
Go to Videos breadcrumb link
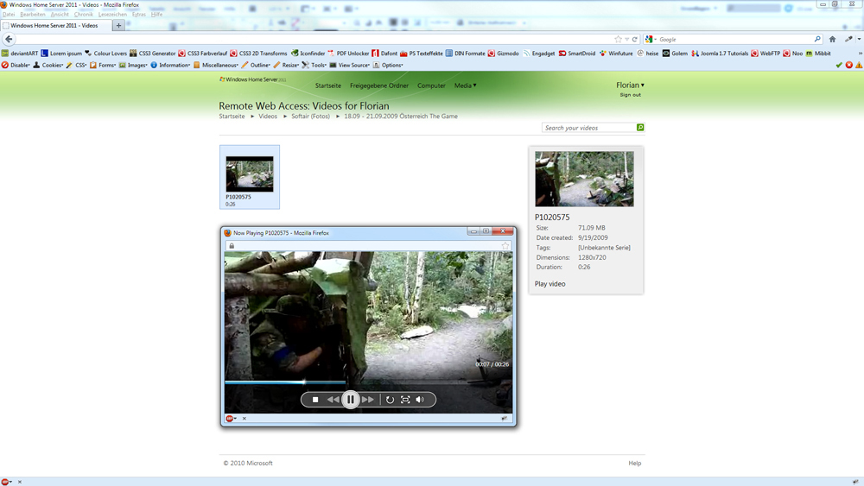pyautogui.click(x=268, y=117)
